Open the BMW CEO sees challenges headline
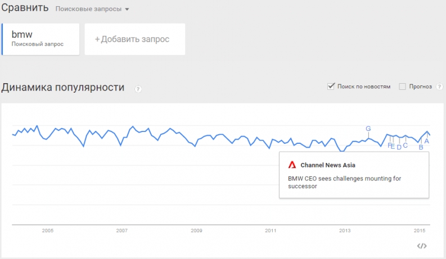The image size is (446, 259). (x=344, y=183)
